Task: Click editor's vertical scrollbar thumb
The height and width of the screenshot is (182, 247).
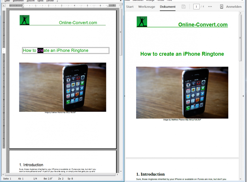Action: point(121,32)
